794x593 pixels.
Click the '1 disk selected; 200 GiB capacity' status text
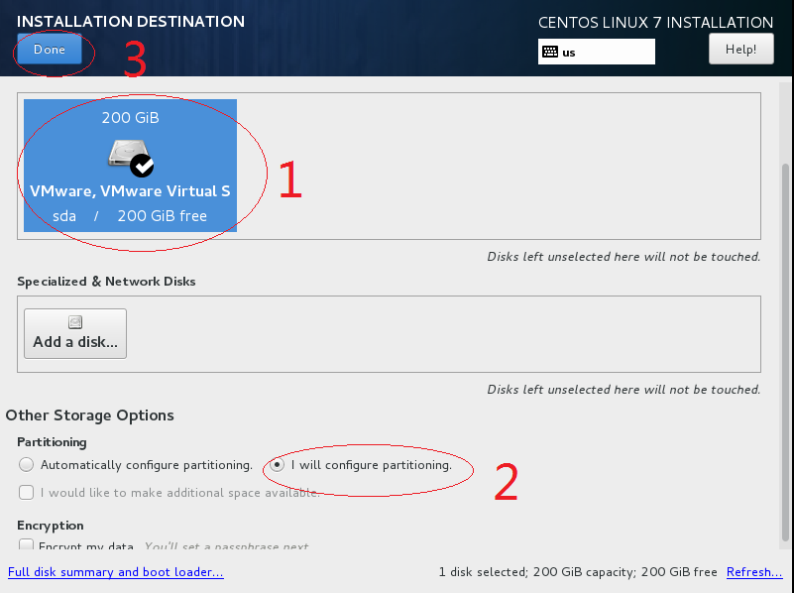point(578,572)
